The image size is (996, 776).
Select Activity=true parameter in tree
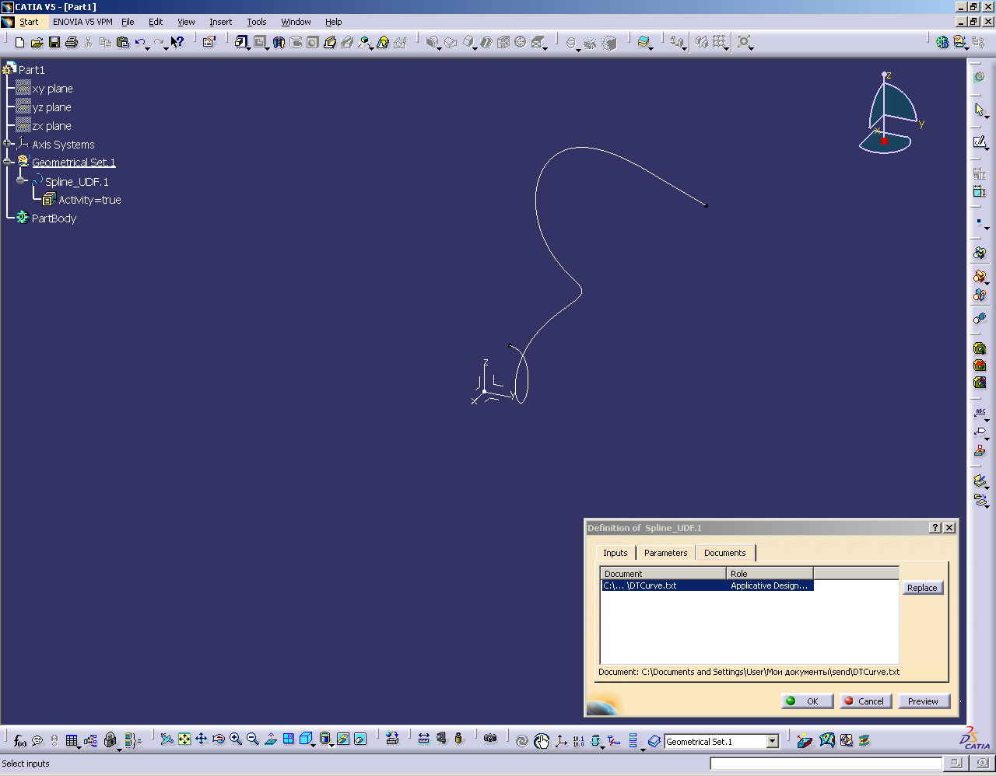[89, 200]
